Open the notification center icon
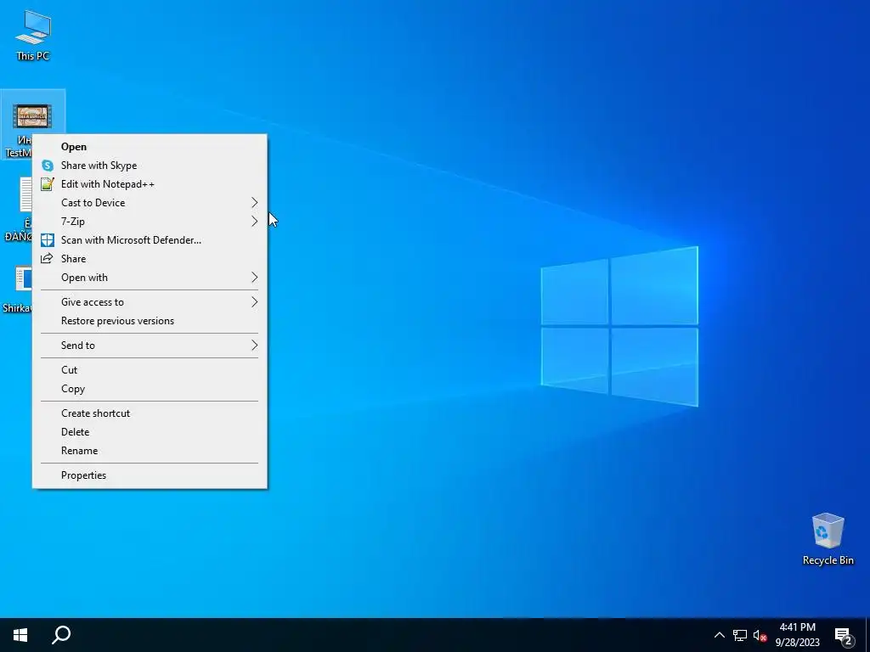 pyautogui.click(x=844, y=636)
